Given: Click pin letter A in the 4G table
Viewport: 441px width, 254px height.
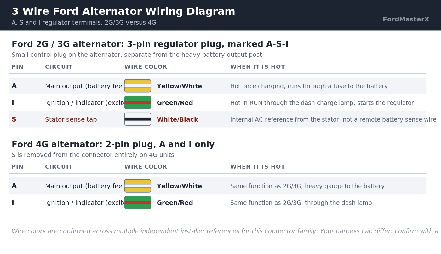Looking at the screenshot, I should [x=14, y=186].
